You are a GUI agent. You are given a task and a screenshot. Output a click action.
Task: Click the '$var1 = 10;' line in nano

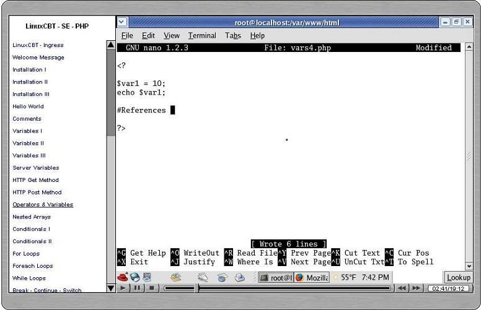(x=141, y=84)
